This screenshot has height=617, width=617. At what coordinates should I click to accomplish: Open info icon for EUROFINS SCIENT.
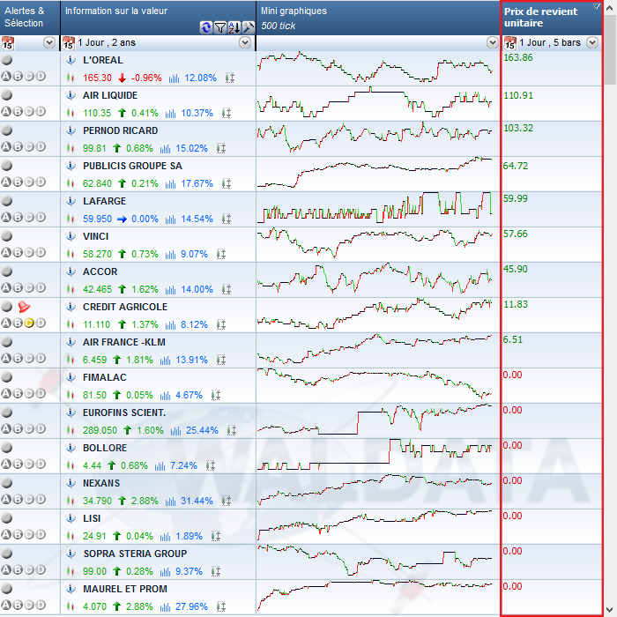pos(71,413)
